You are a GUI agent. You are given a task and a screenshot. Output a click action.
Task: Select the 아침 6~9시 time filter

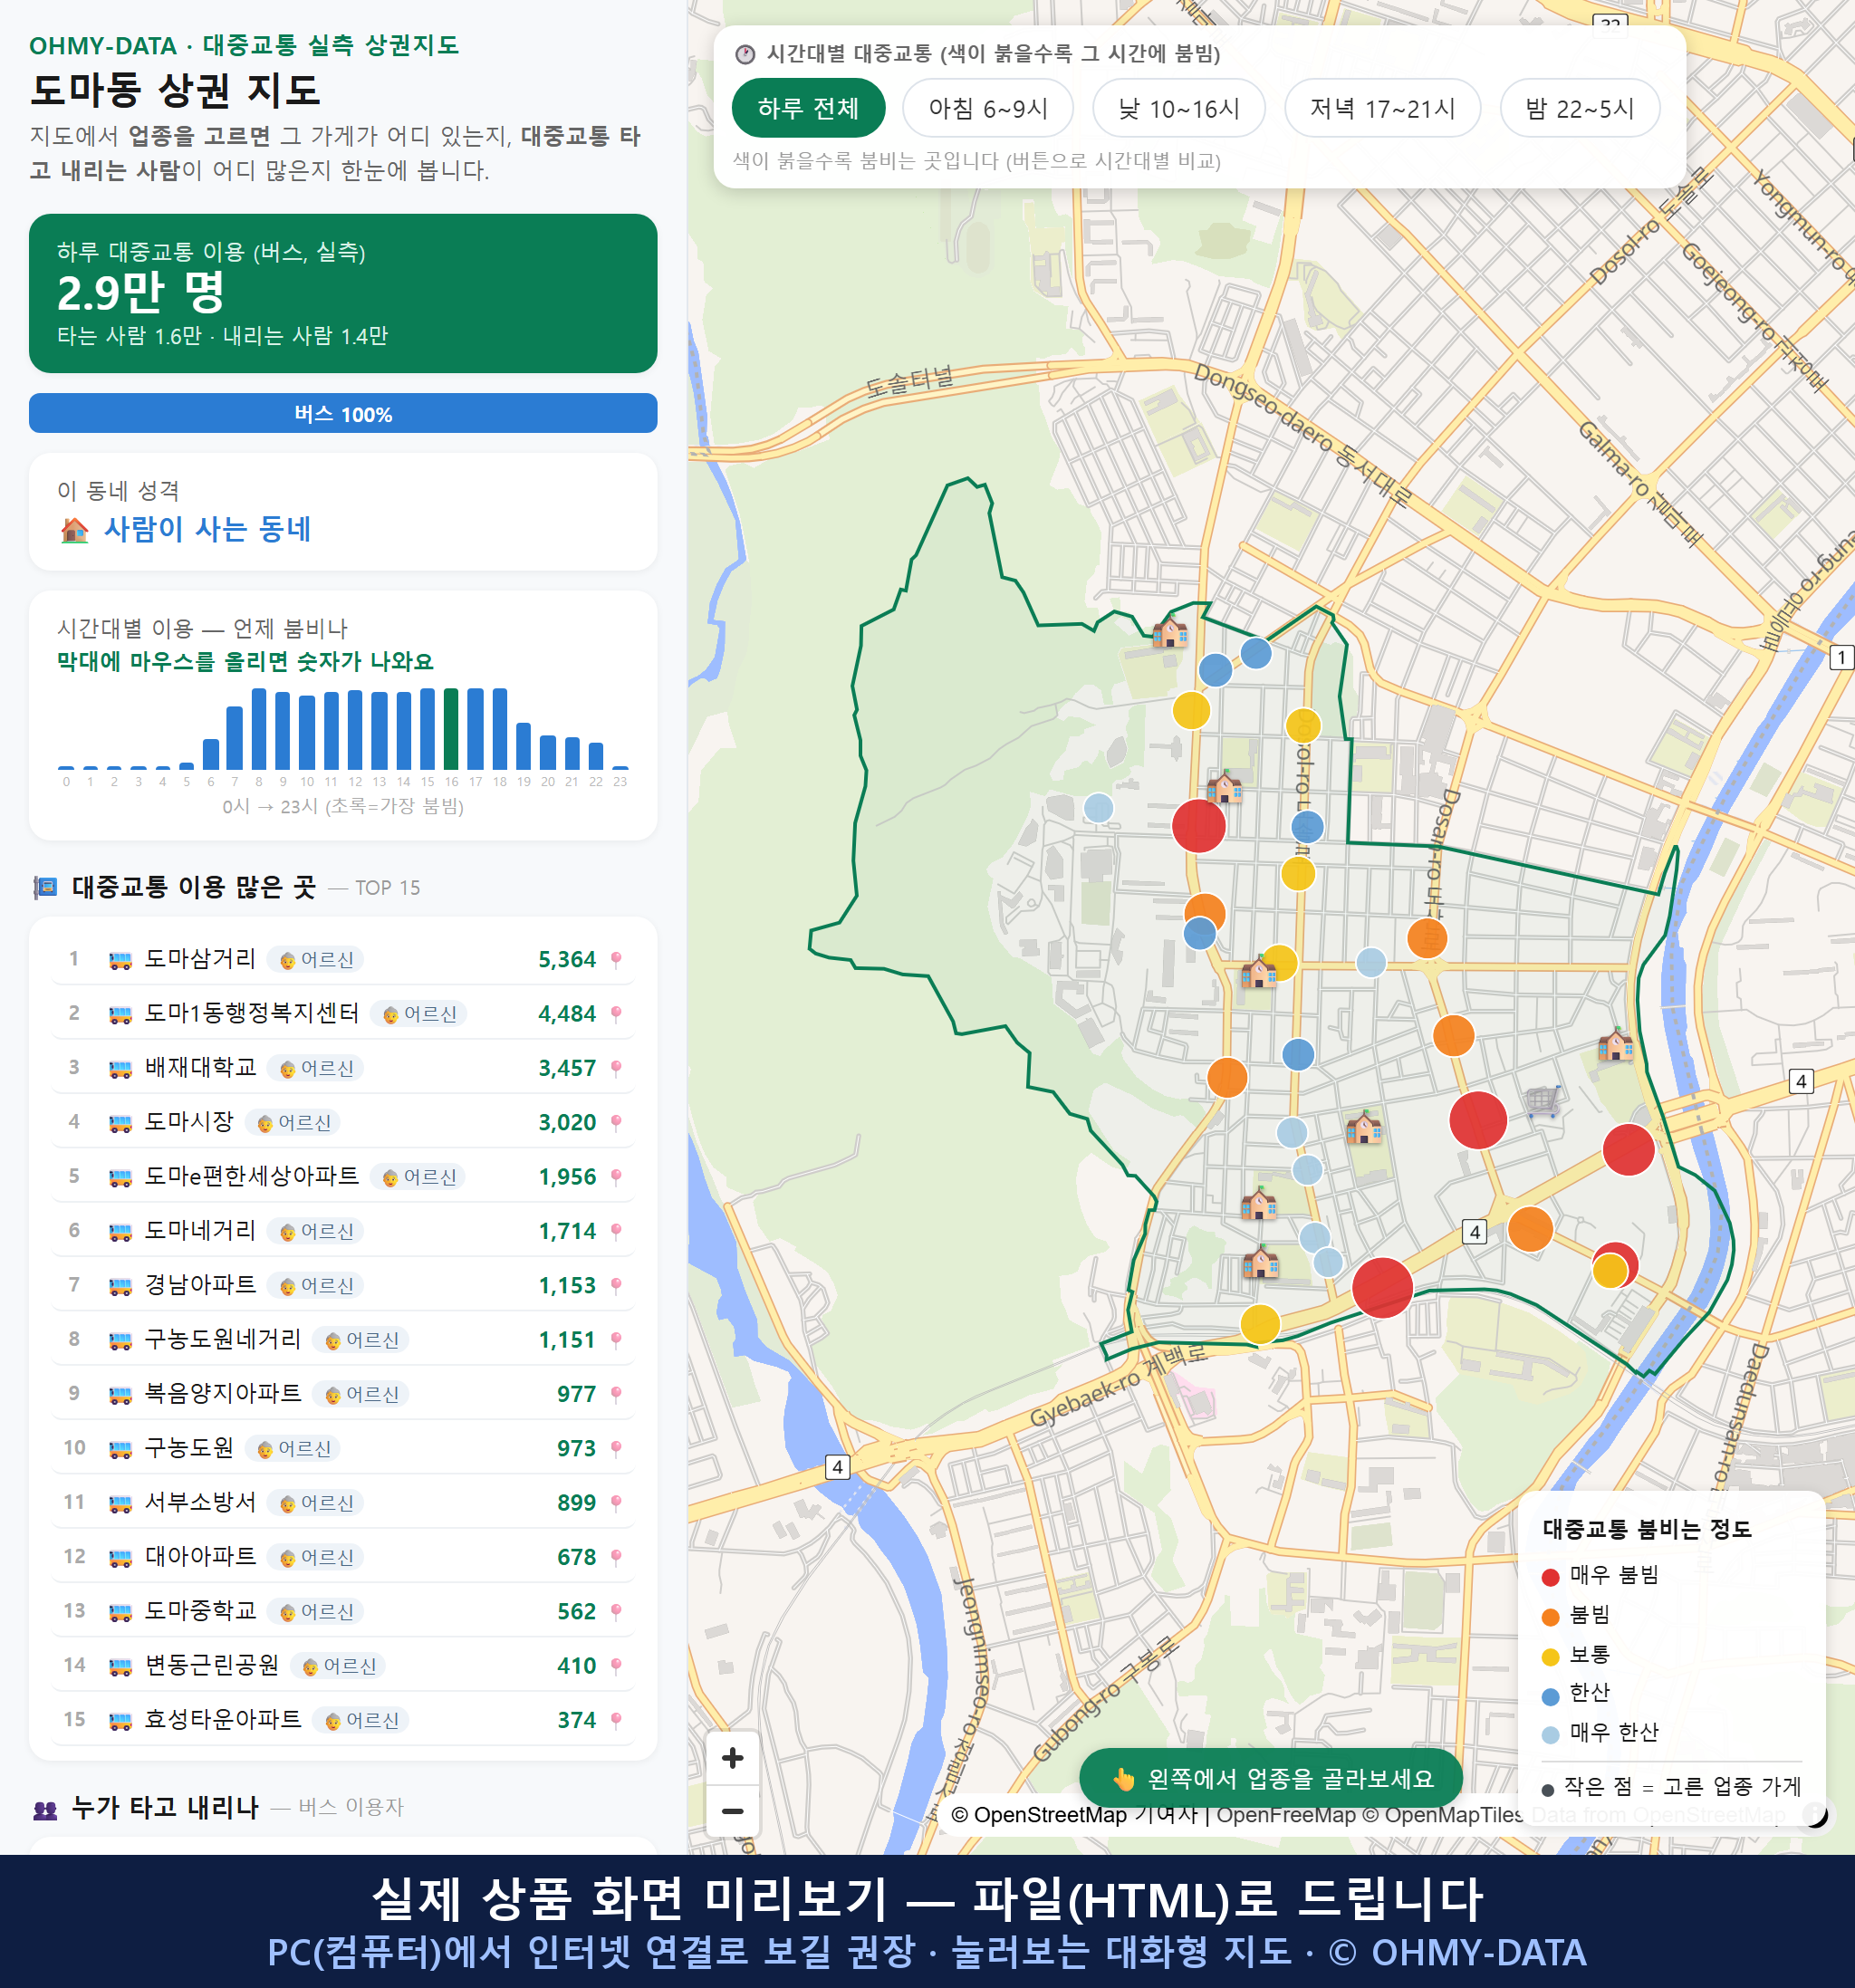[x=987, y=108]
